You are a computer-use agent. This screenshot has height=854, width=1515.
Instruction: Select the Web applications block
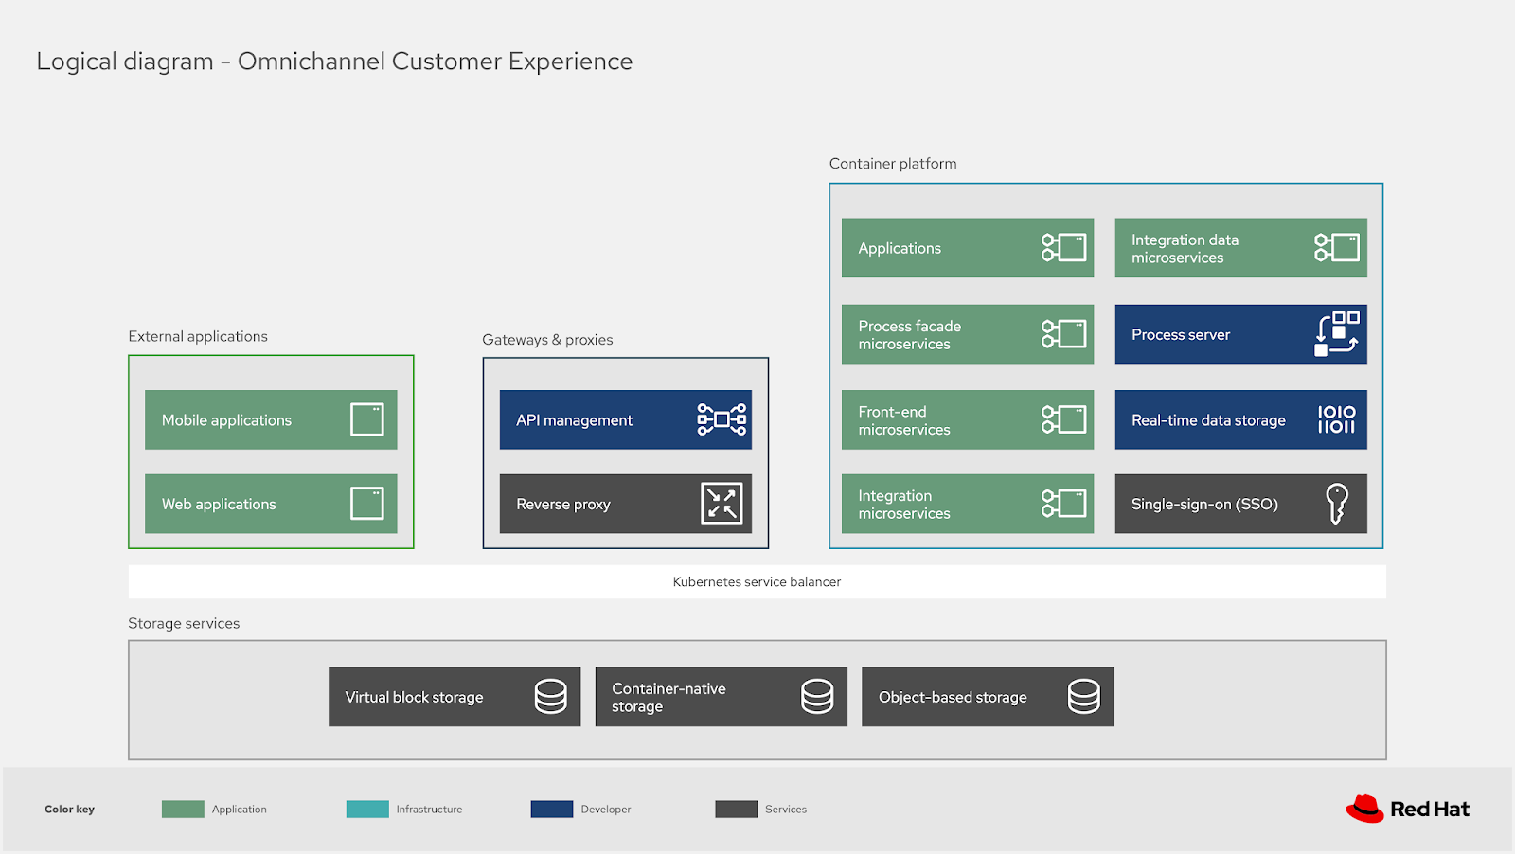pyautogui.click(x=270, y=504)
